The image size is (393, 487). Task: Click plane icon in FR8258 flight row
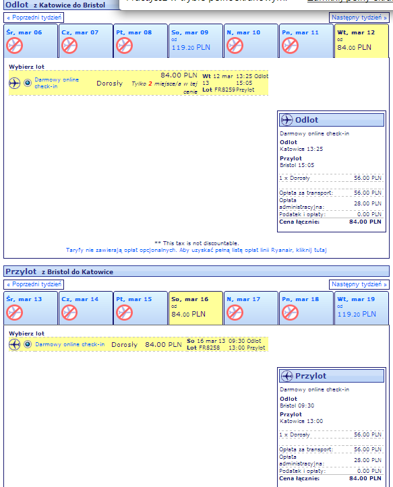coord(15,344)
